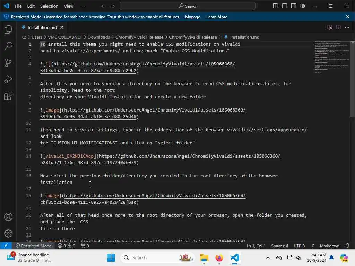Click the Learn More link

[217, 17]
